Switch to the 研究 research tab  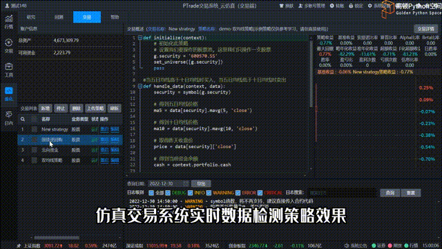(31, 17)
